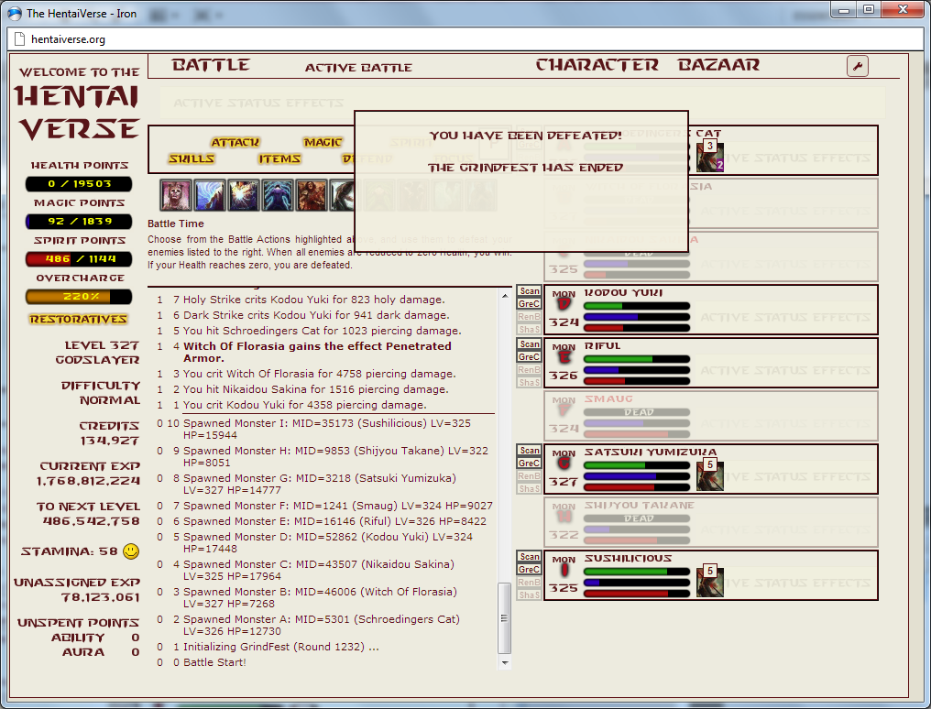
Task: Click ShaS for Kodou Yuki
Action: click(x=529, y=329)
